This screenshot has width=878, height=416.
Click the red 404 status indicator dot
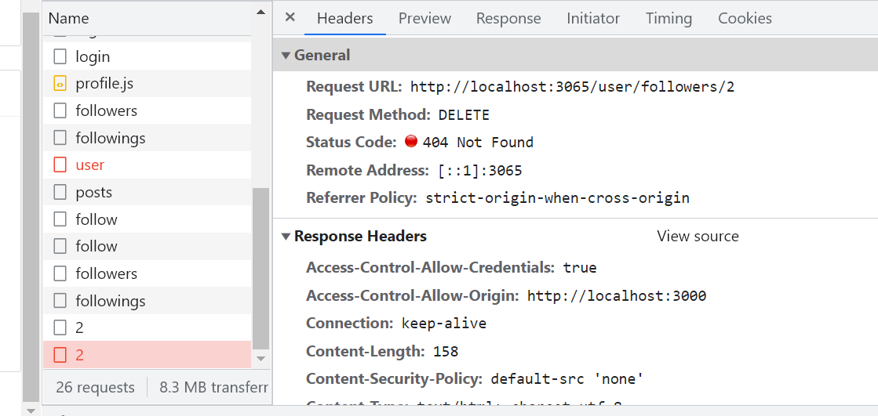411,142
